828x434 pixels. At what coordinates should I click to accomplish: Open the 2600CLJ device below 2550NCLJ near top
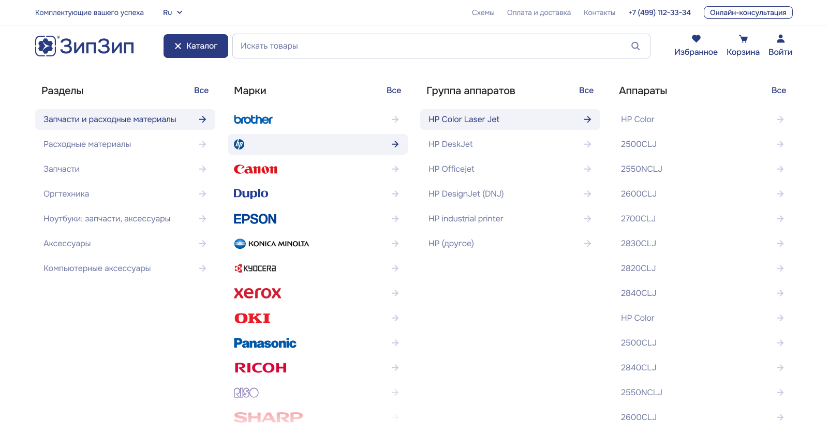(x=703, y=194)
